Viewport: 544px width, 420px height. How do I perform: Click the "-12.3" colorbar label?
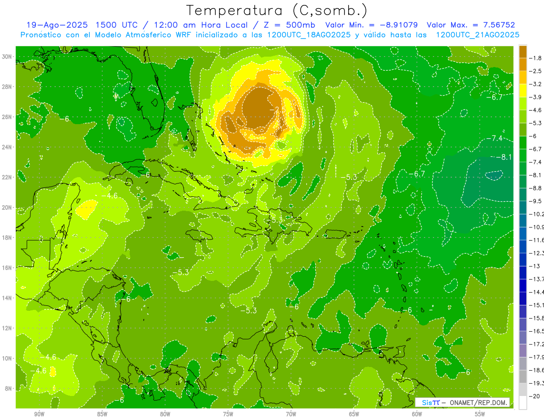(x=537, y=253)
